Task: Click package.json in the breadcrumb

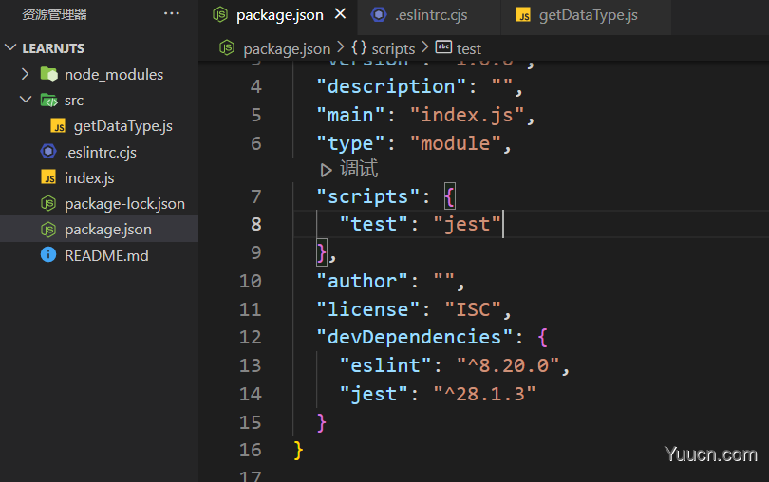Action: [x=287, y=49]
